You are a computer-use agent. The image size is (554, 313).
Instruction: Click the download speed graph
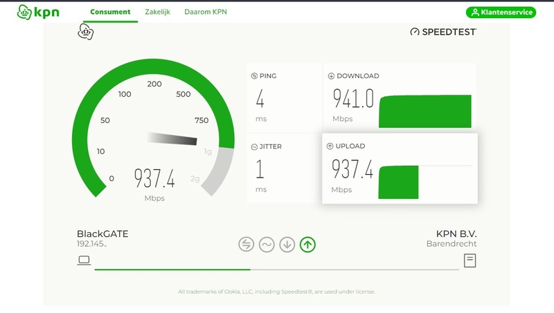(x=425, y=111)
